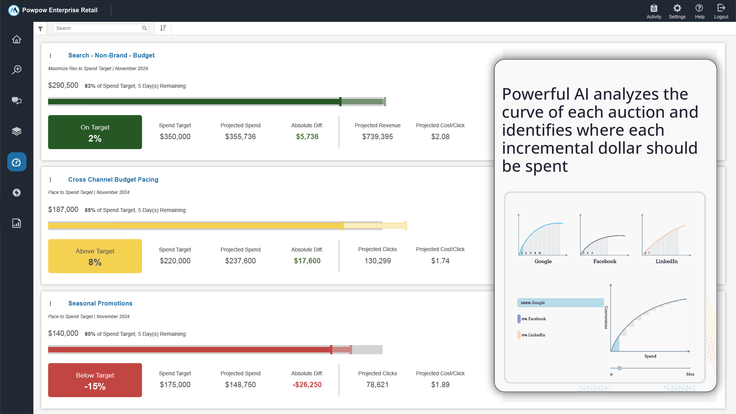
Task: Click the magnifier insights sidebar icon
Action: (16, 70)
